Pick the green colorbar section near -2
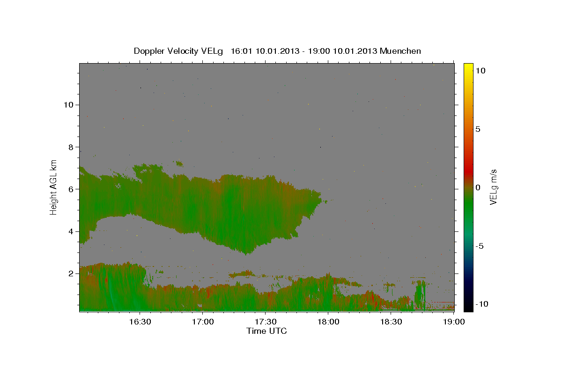The image size is (562, 374). coord(468,210)
